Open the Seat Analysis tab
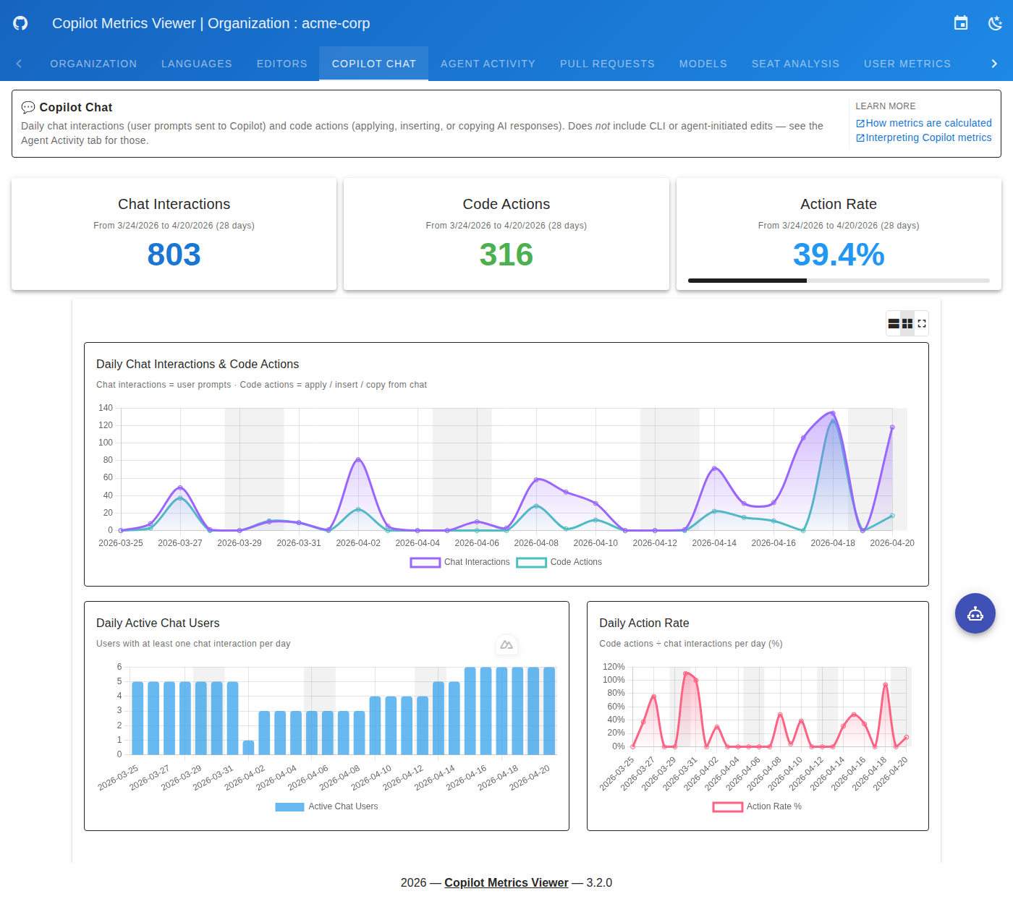Image resolution: width=1013 pixels, height=899 pixels. [796, 64]
